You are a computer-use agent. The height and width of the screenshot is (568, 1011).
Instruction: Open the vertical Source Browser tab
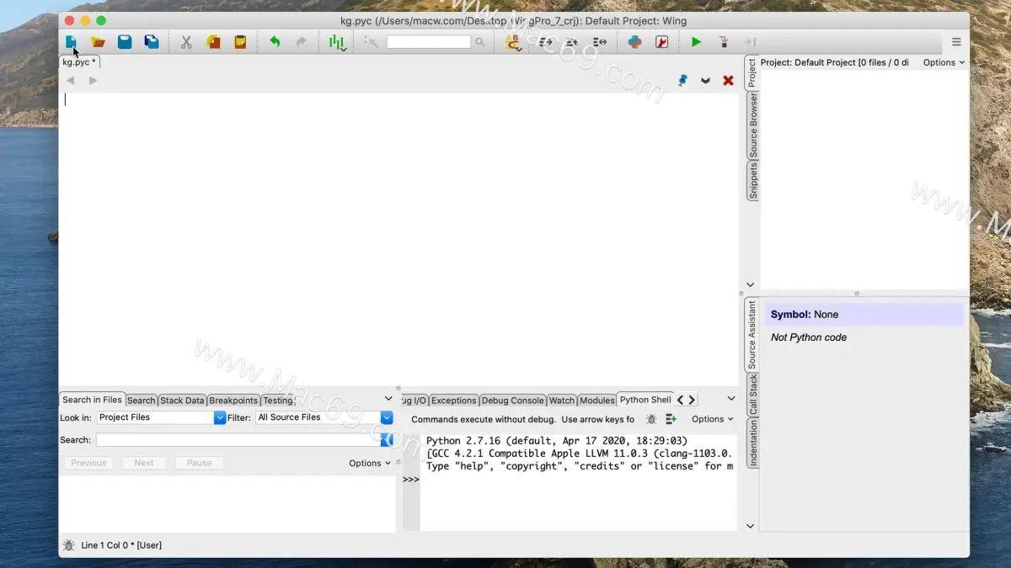pos(753,126)
